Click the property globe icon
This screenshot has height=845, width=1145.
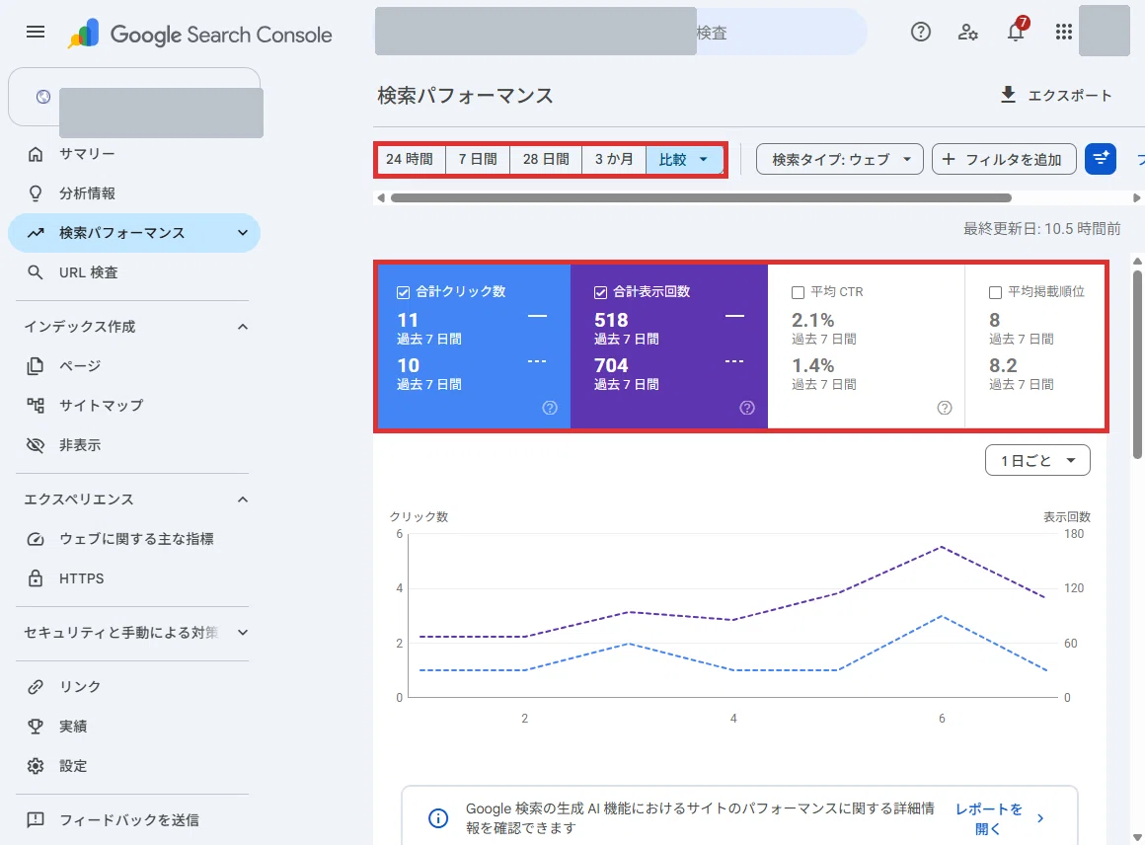click(43, 97)
